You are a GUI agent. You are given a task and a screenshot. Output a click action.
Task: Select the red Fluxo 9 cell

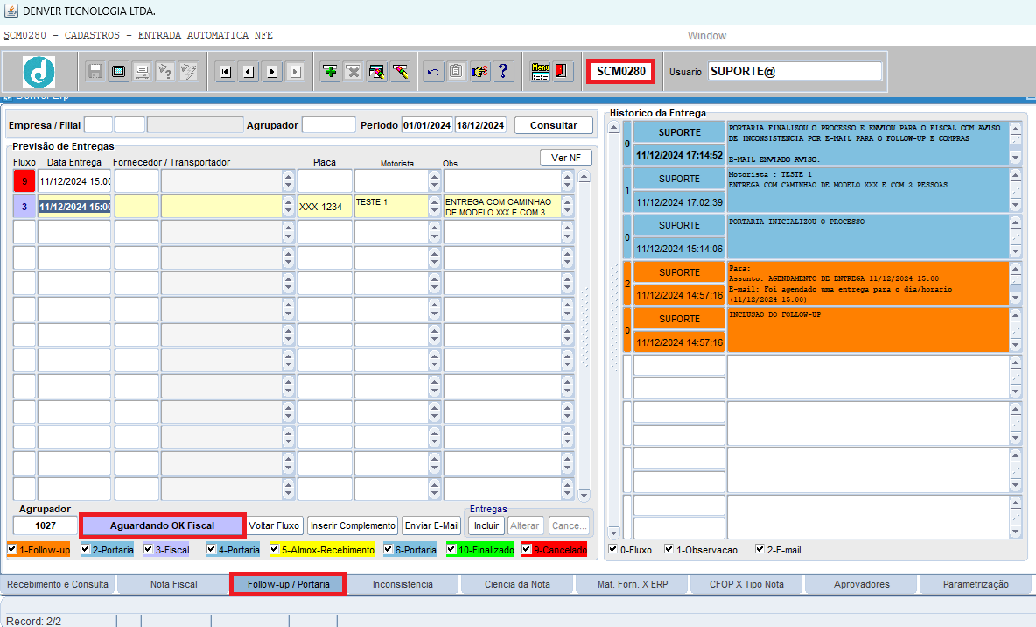(24, 180)
